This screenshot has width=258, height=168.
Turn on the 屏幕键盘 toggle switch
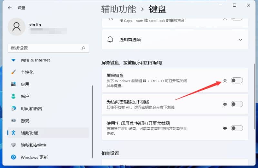(x=237, y=80)
